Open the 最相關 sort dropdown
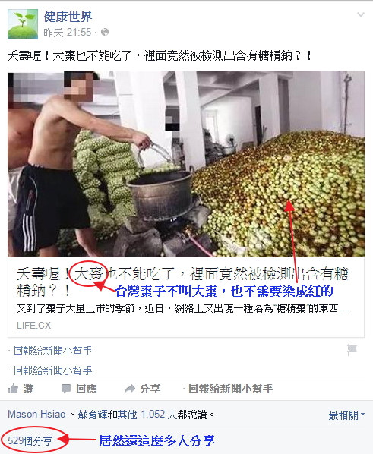Image resolution: width=373 pixels, height=454 pixels. [x=346, y=415]
